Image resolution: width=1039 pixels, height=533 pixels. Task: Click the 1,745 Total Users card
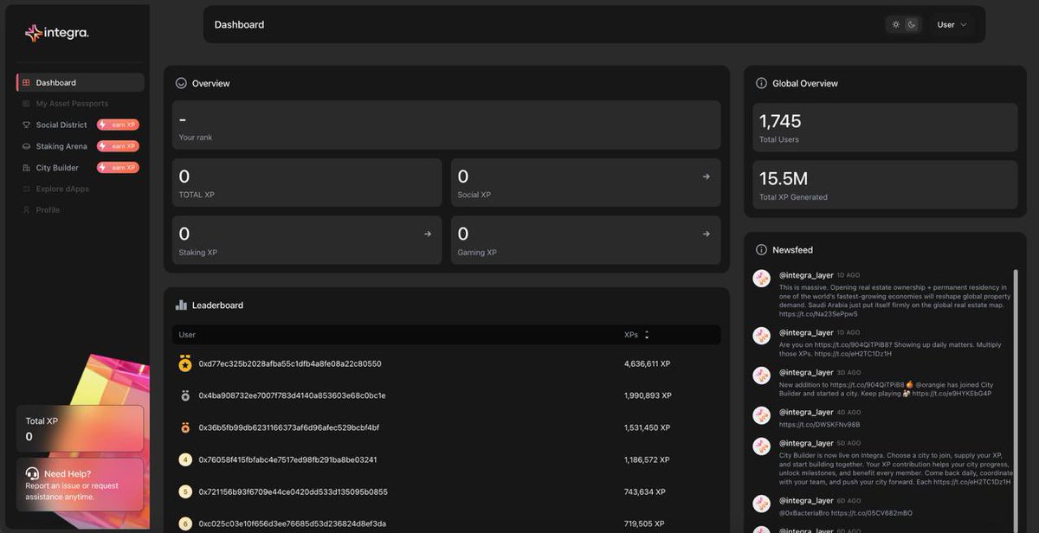tap(885, 127)
